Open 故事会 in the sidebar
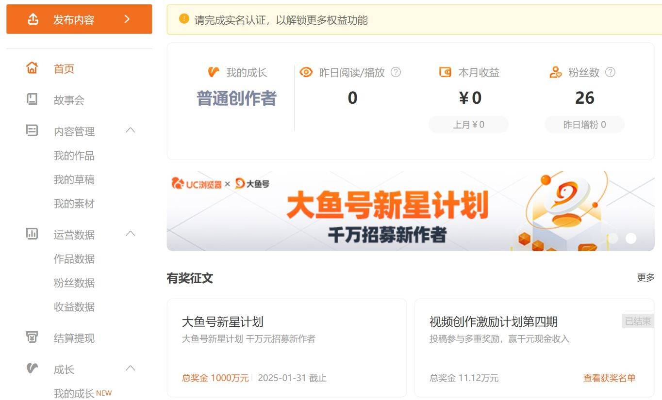Image resolution: width=662 pixels, height=400 pixels. [x=69, y=100]
